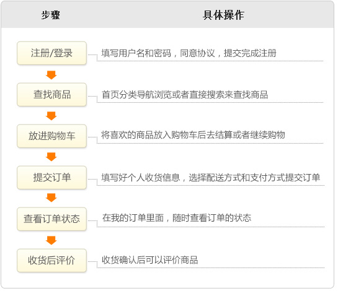The width and height of the screenshot is (338, 291).
Task: Click the 具体操作 column header
Action: 223,15
